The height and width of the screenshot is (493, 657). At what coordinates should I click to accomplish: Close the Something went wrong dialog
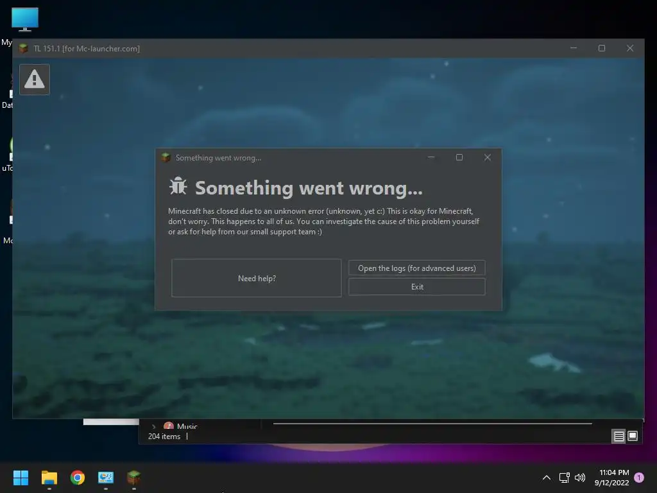[x=488, y=158]
